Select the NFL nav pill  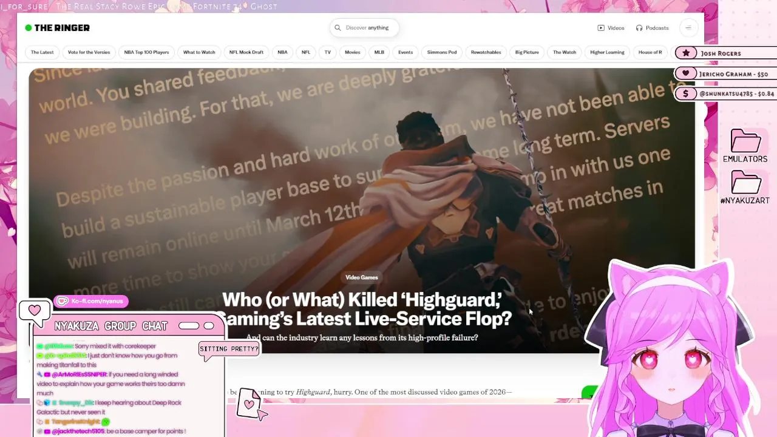tap(306, 52)
